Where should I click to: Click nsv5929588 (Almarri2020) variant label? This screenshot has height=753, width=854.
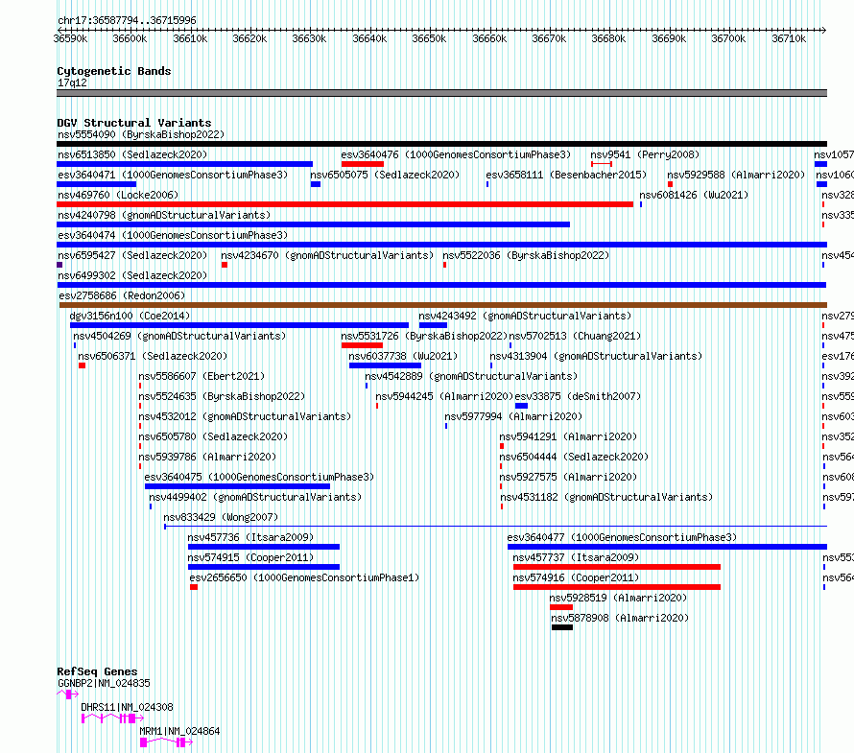(x=736, y=175)
